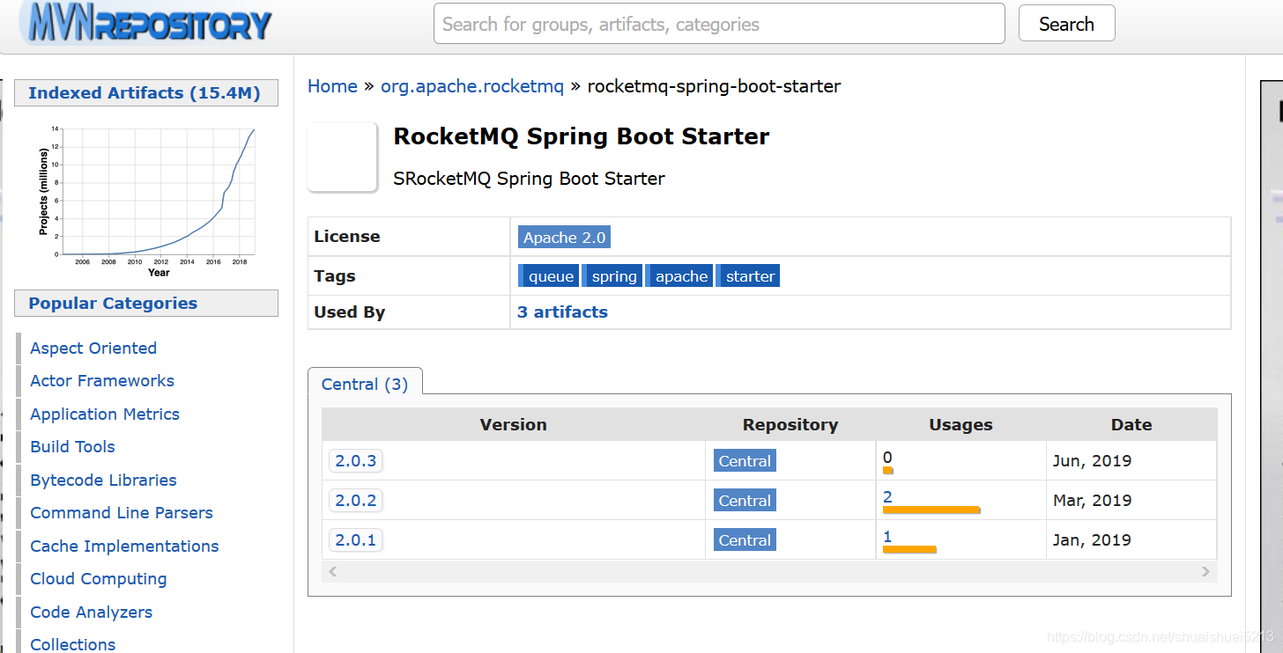Open the Build Tools category
The image size is (1283, 653).
pyautogui.click(x=72, y=446)
